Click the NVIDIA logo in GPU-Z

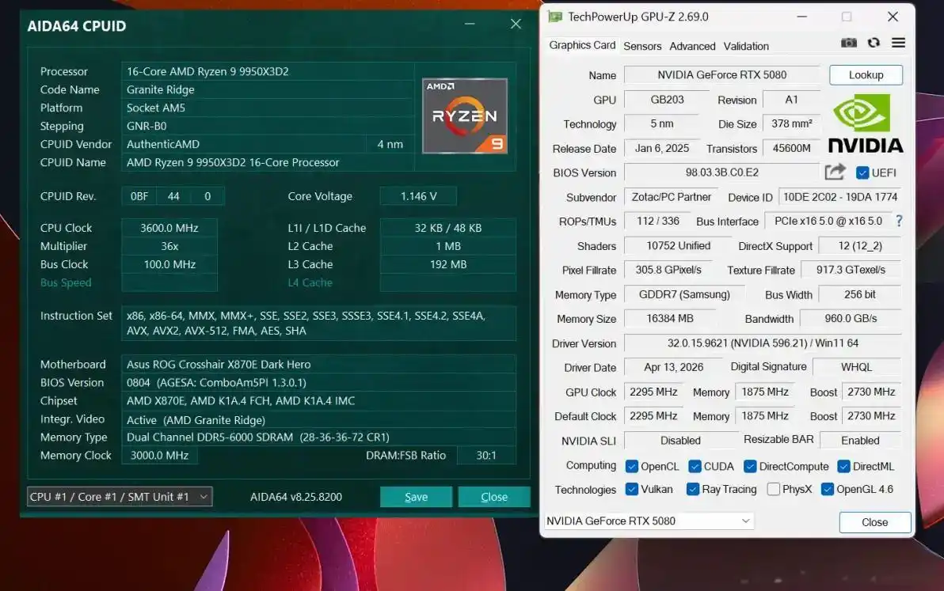click(866, 124)
